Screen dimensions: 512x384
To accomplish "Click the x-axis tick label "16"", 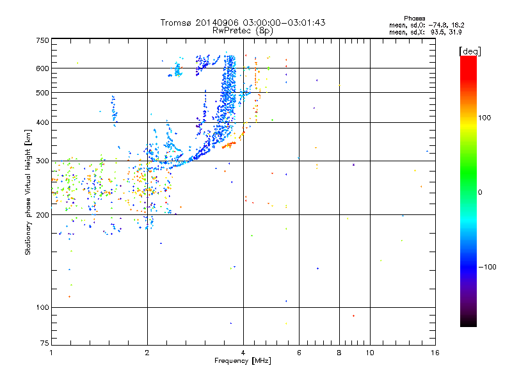I will [x=435, y=353].
